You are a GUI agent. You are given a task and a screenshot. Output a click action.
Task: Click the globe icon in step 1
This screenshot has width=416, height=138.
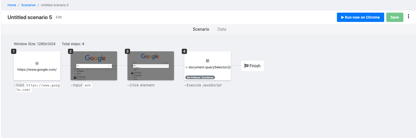tap(37, 63)
